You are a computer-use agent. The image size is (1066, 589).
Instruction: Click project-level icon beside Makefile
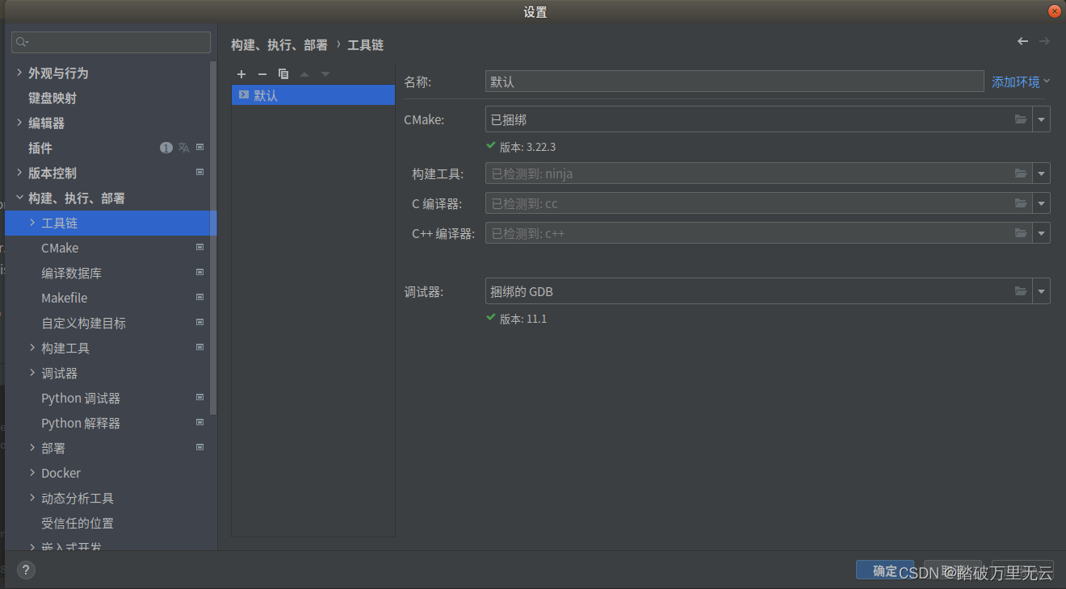(199, 298)
